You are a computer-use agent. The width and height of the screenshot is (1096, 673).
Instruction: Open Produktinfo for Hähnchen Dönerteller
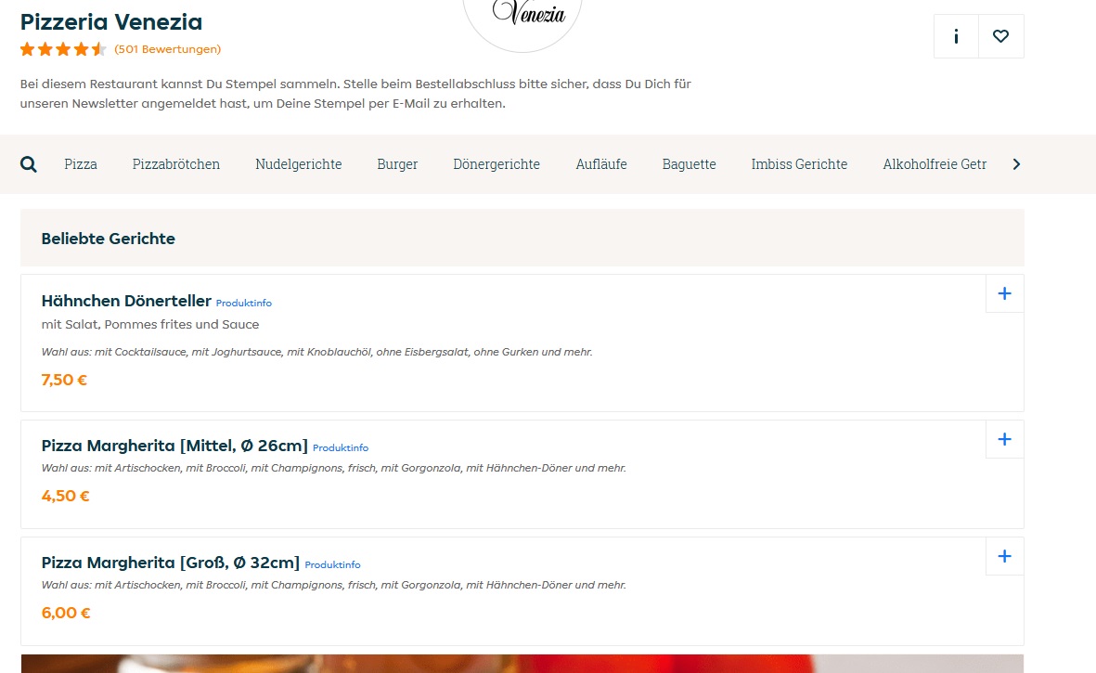click(x=243, y=303)
